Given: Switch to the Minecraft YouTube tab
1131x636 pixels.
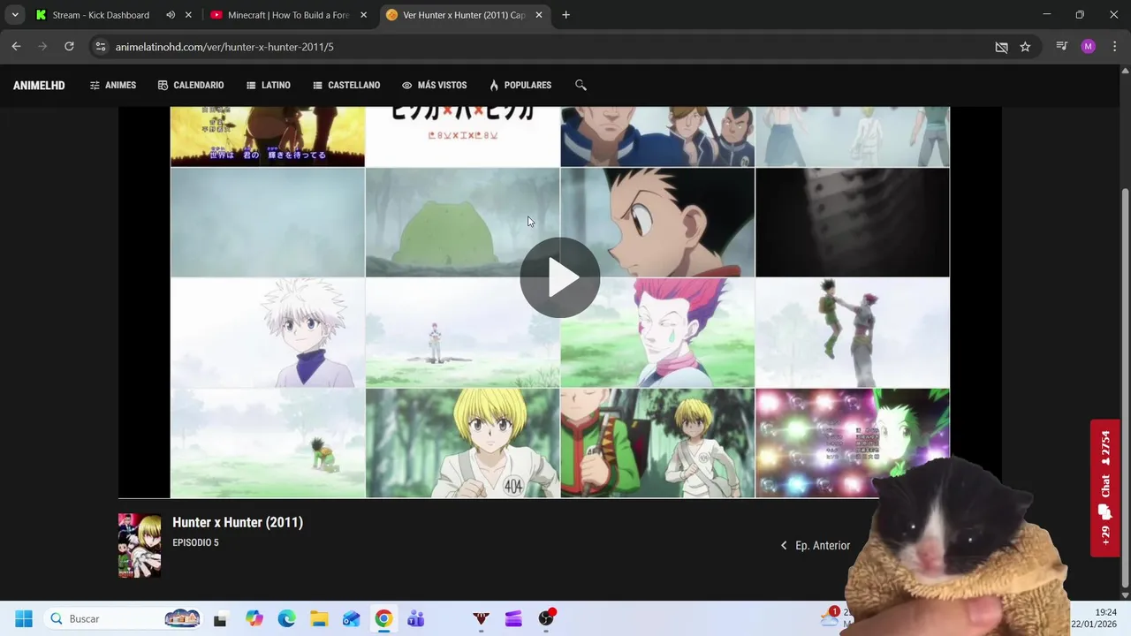Looking at the screenshot, I should coord(288,15).
